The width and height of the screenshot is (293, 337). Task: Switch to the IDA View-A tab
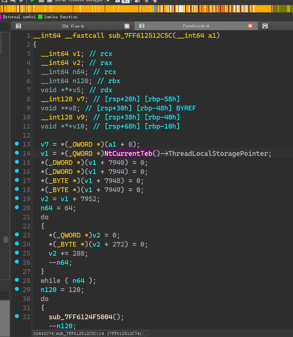pyautogui.click(x=73, y=26)
